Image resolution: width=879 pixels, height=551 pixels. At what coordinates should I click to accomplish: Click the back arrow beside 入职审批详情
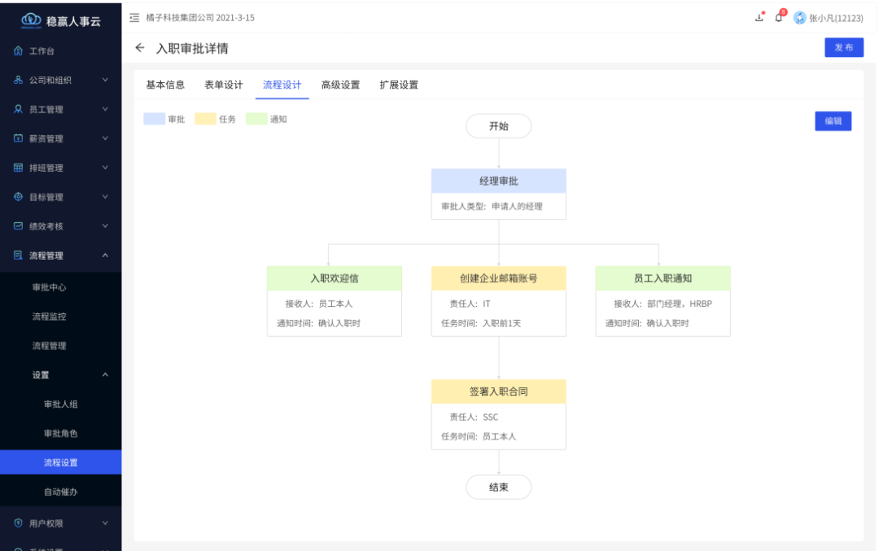point(140,48)
